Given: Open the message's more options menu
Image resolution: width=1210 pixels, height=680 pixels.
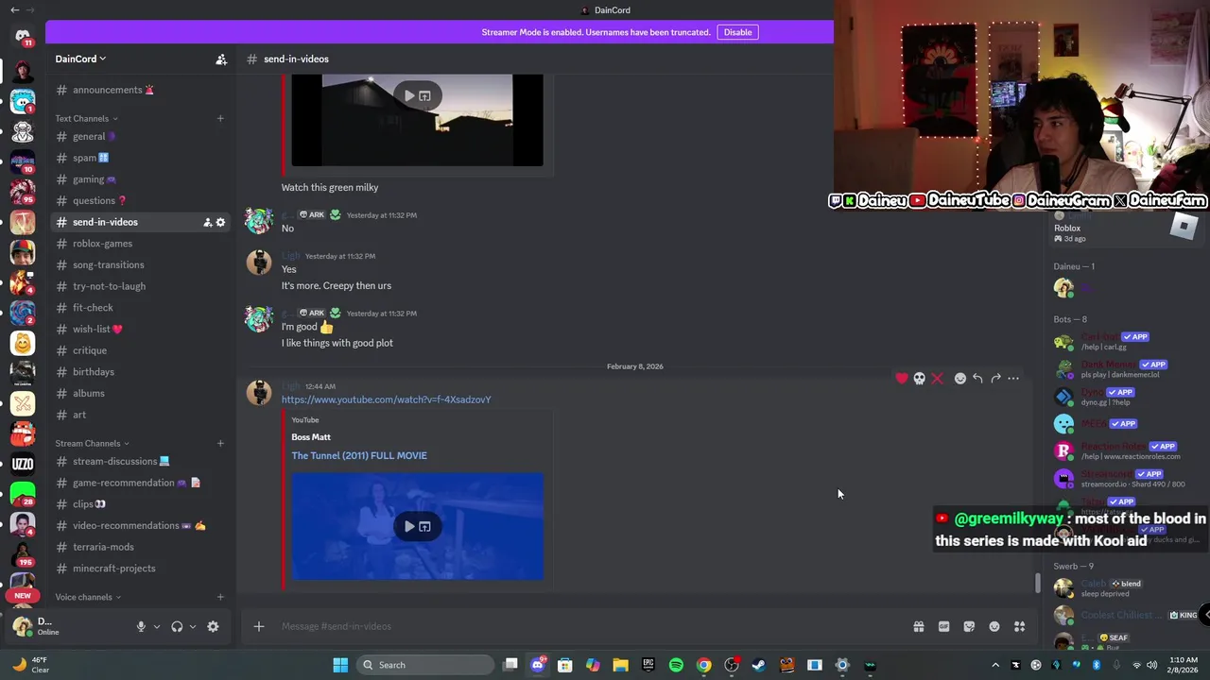Looking at the screenshot, I should 1013,379.
